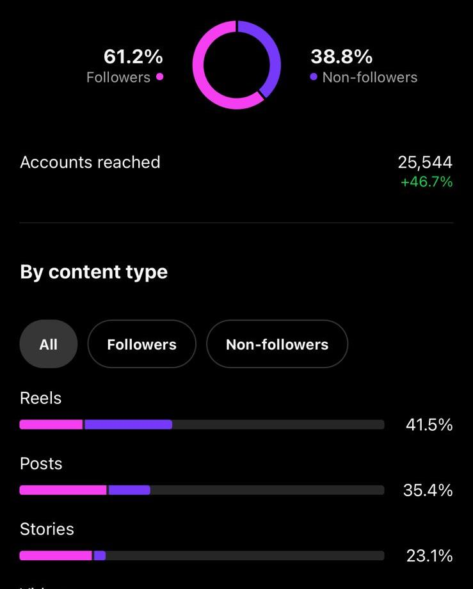Click the 25,544 accounts reached value

425,162
